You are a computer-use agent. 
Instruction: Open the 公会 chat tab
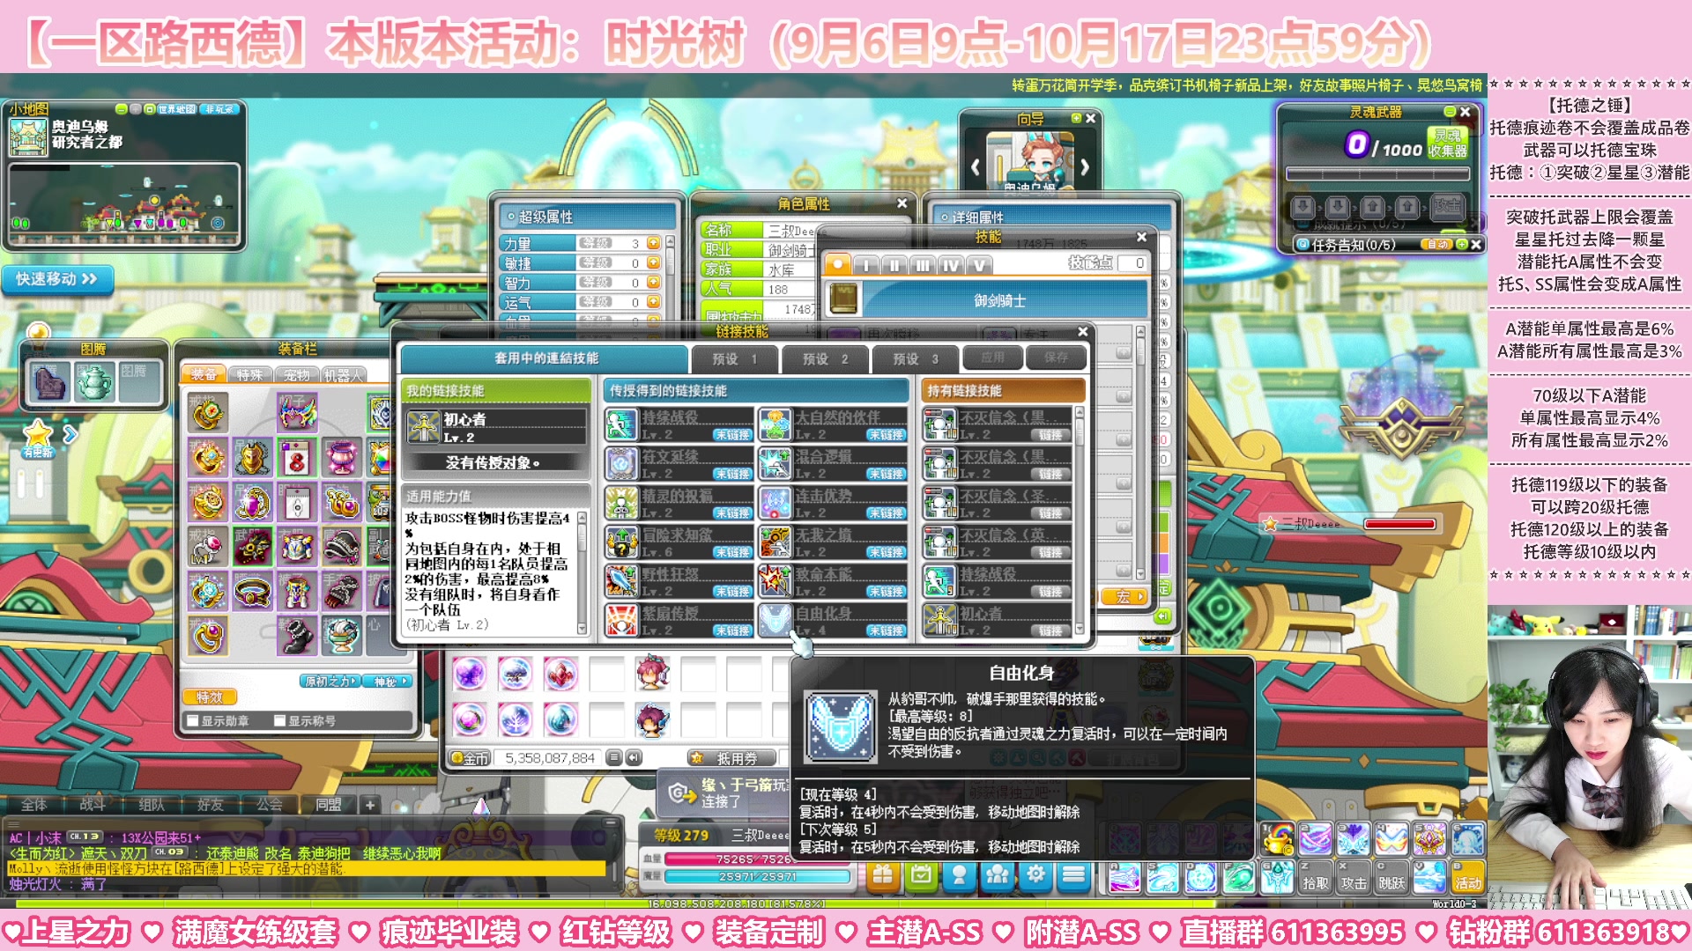pyautogui.click(x=269, y=804)
